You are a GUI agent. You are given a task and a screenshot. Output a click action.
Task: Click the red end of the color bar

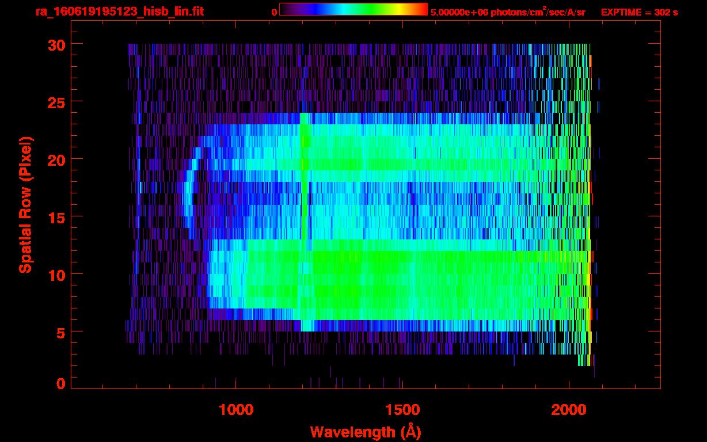tap(420, 10)
